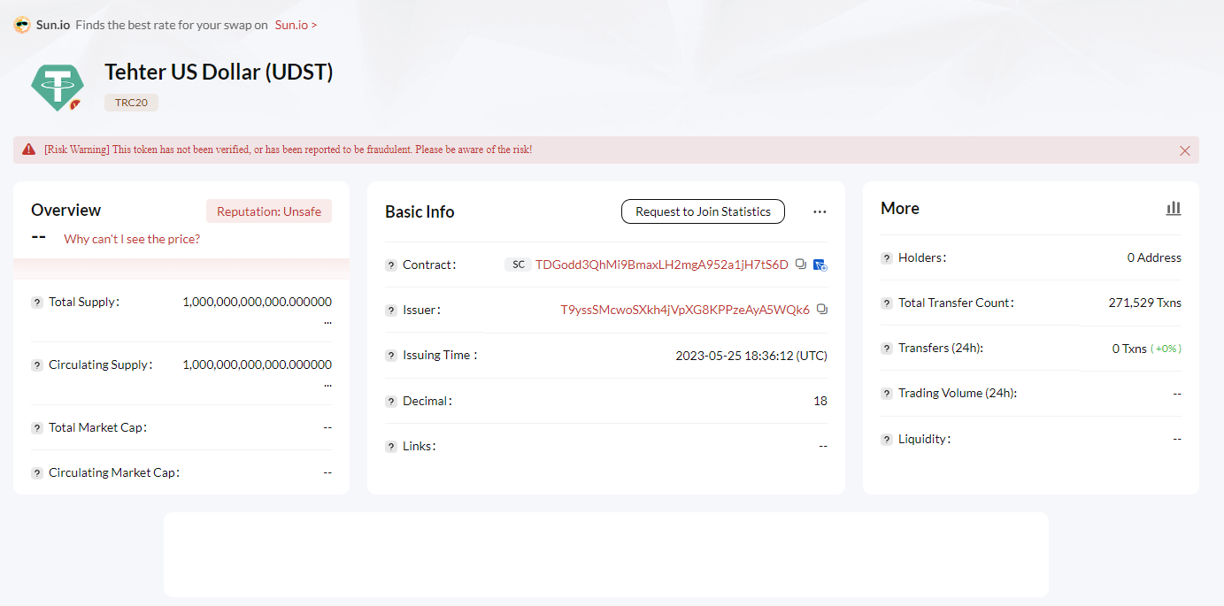Click the Sun.io sunglasses logo icon
Screen dimensions: 1224x606
tap(22, 25)
